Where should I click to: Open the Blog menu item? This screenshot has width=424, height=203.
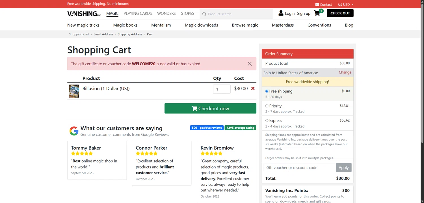[349, 25]
